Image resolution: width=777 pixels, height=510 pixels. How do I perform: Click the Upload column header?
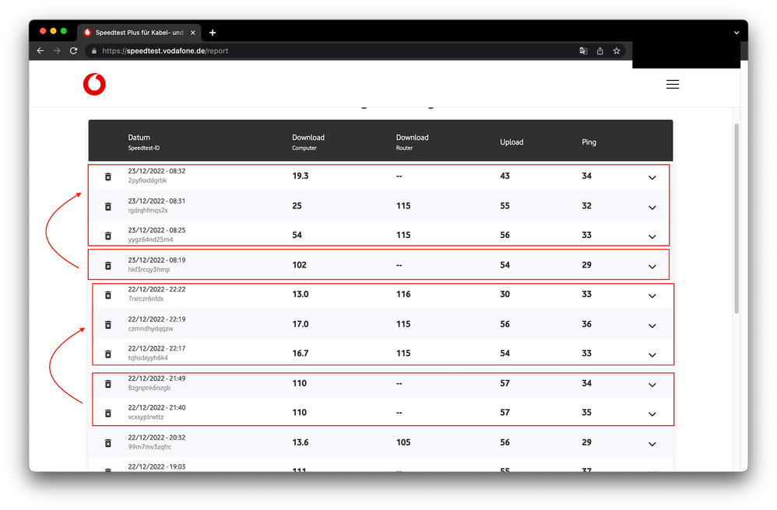click(x=512, y=142)
